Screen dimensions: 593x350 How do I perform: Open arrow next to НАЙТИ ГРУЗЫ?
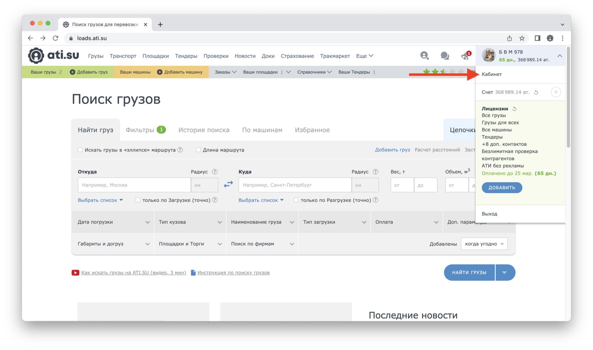(505, 272)
